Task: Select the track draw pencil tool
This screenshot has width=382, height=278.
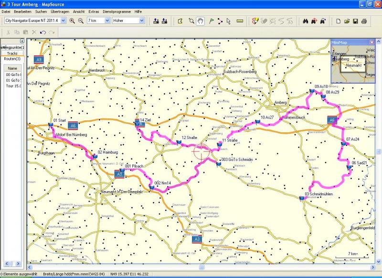Action: tap(255, 21)
